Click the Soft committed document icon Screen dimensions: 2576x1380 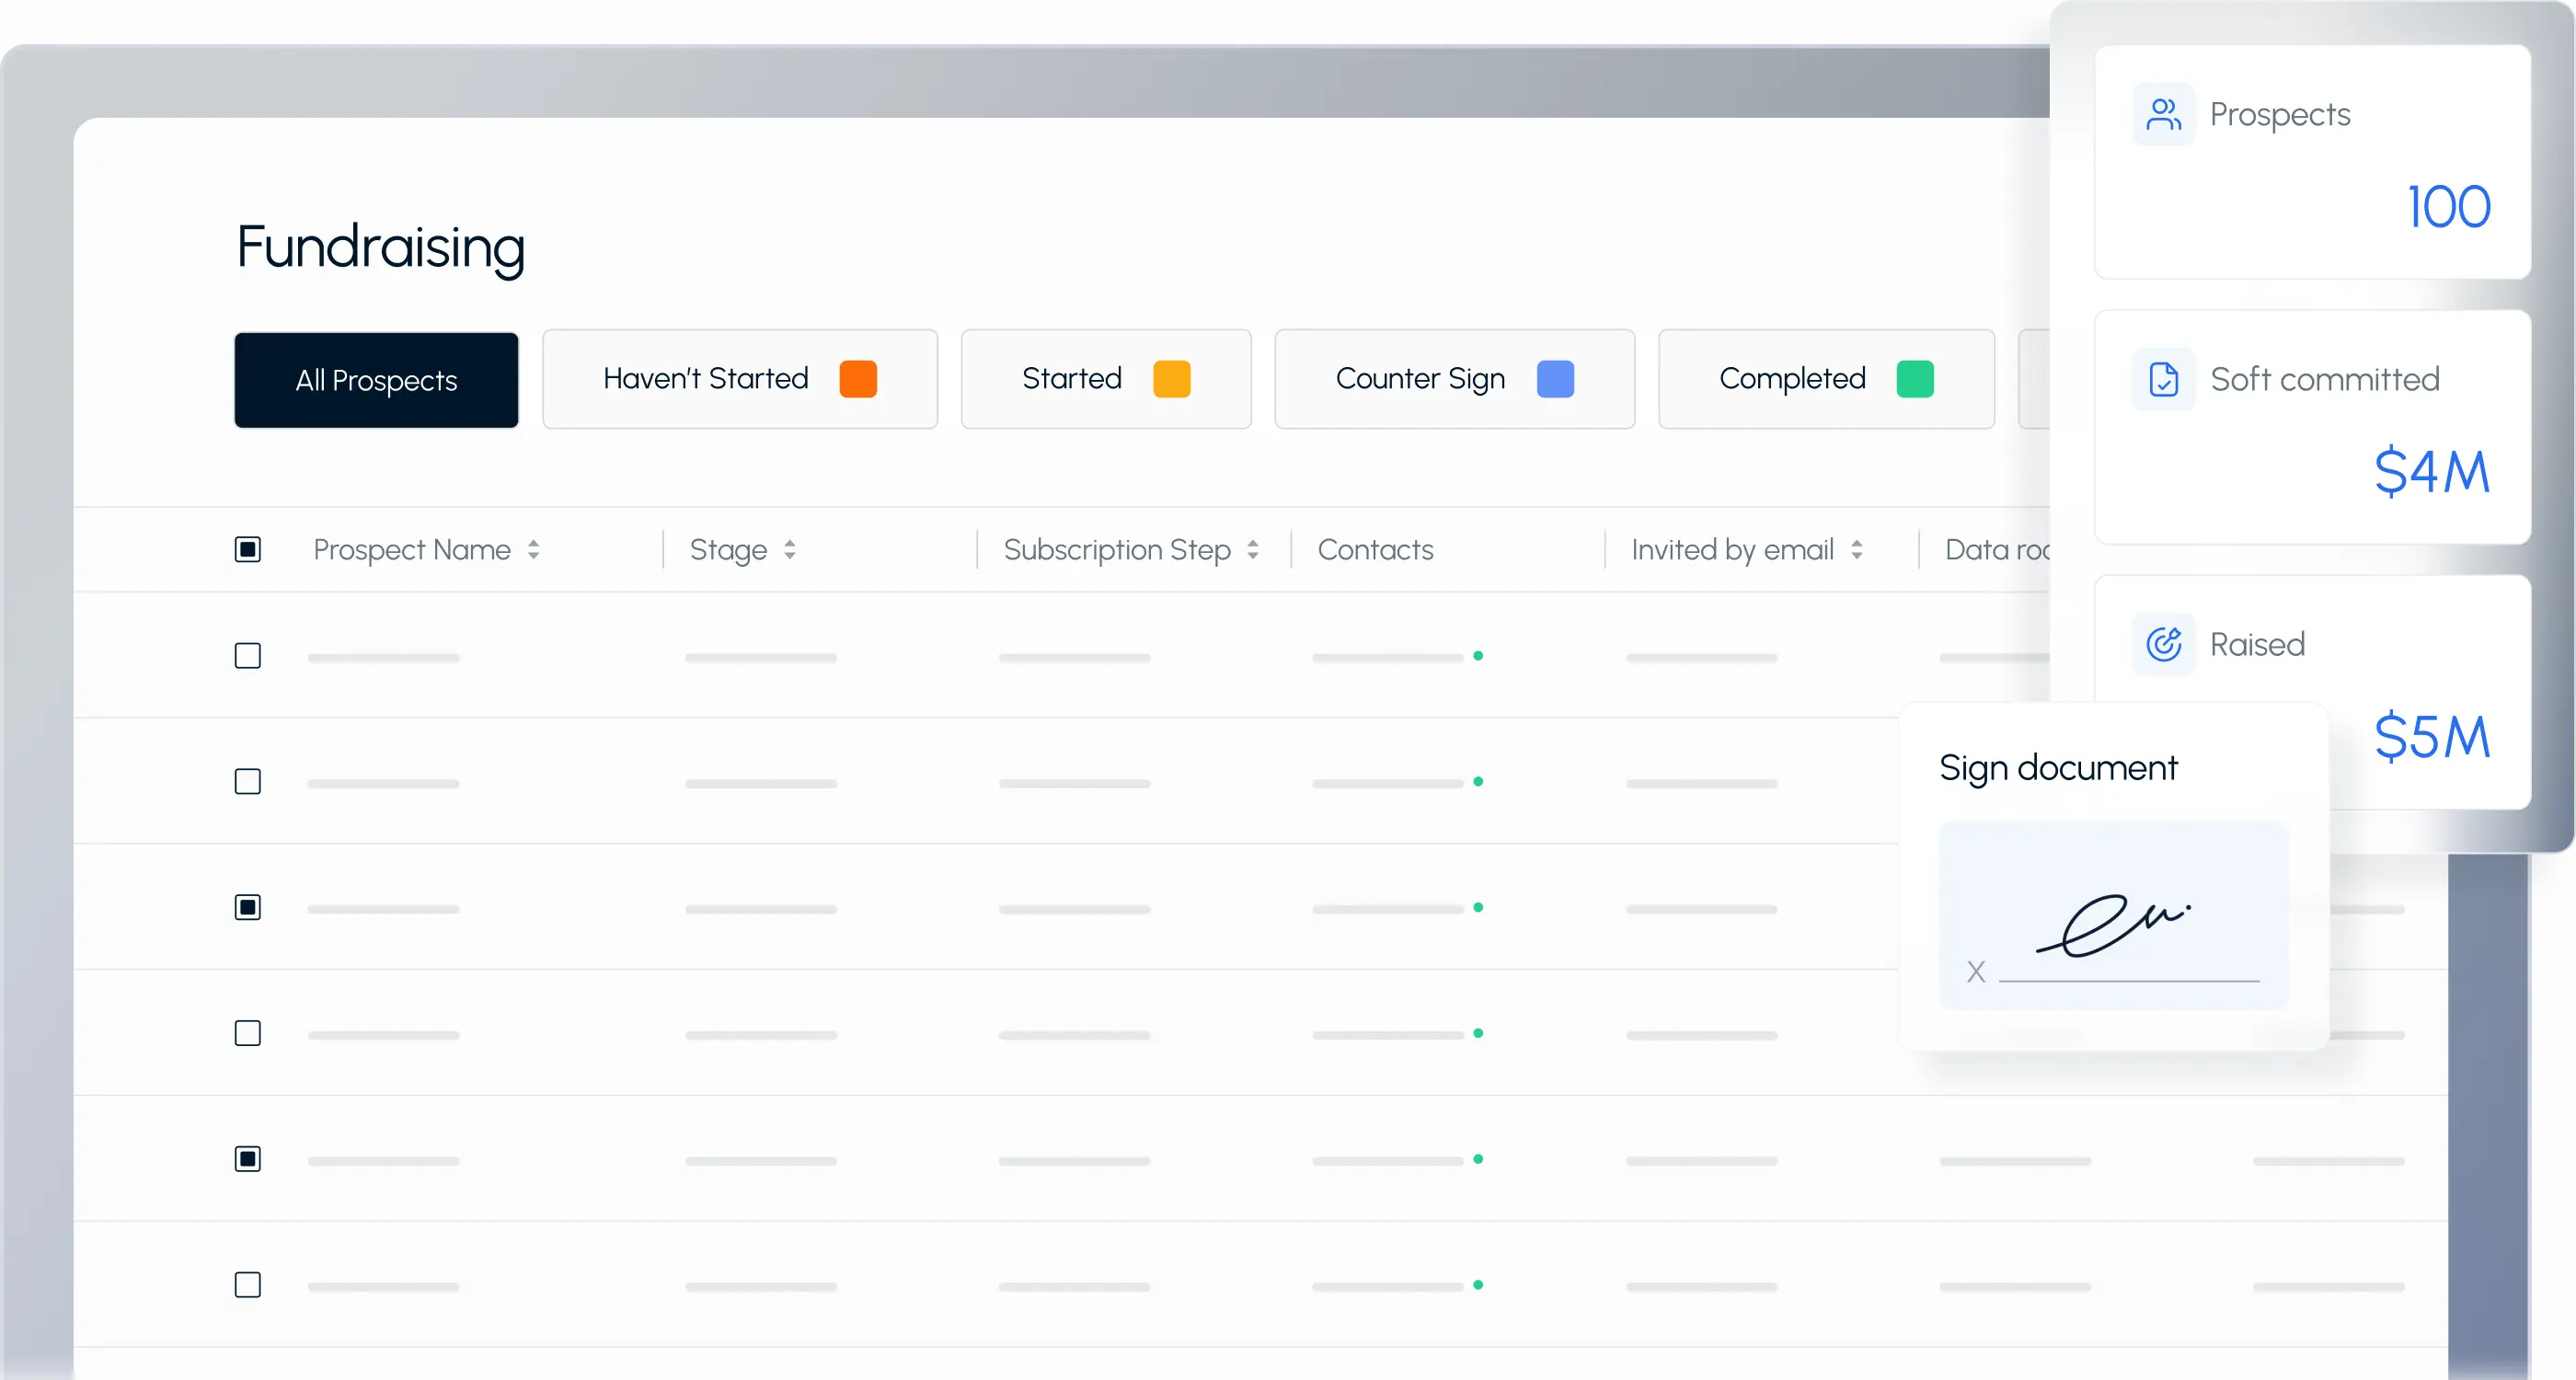pyautogui.click(x=2163, y=379)
